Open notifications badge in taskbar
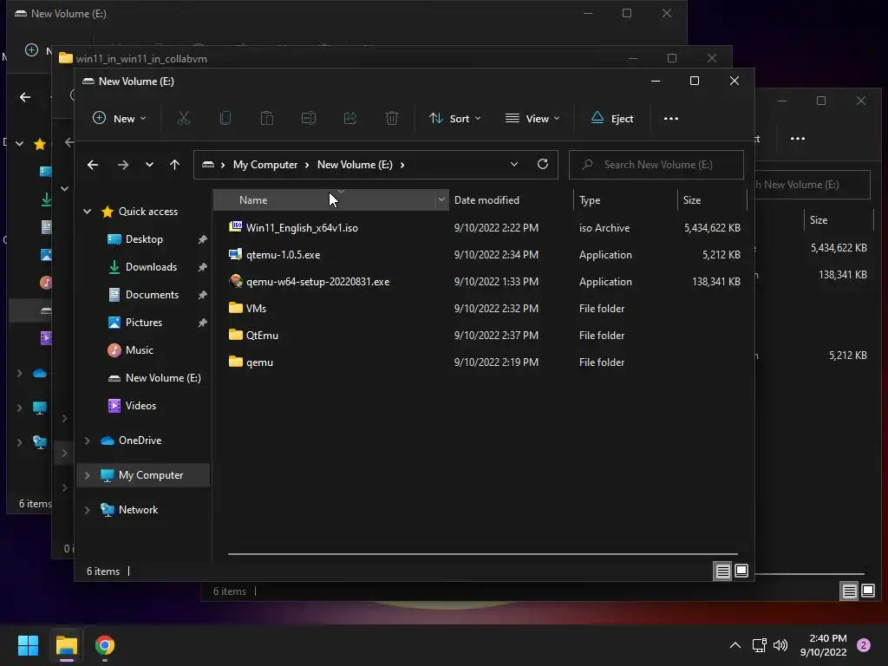This screenshot has width=888, height=666. click(864, 645)
